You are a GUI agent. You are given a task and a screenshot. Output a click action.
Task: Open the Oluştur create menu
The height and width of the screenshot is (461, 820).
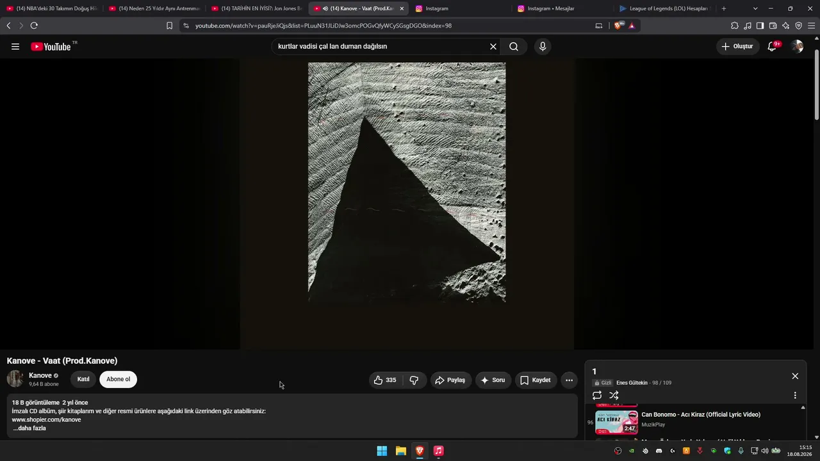point(738,46)
